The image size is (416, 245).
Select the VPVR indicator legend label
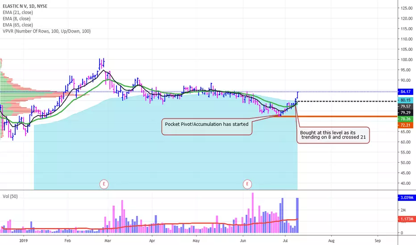tap(47, 31)
